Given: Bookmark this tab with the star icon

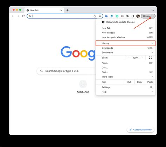Looking at the screenshot, I should (x=100, y=16).
